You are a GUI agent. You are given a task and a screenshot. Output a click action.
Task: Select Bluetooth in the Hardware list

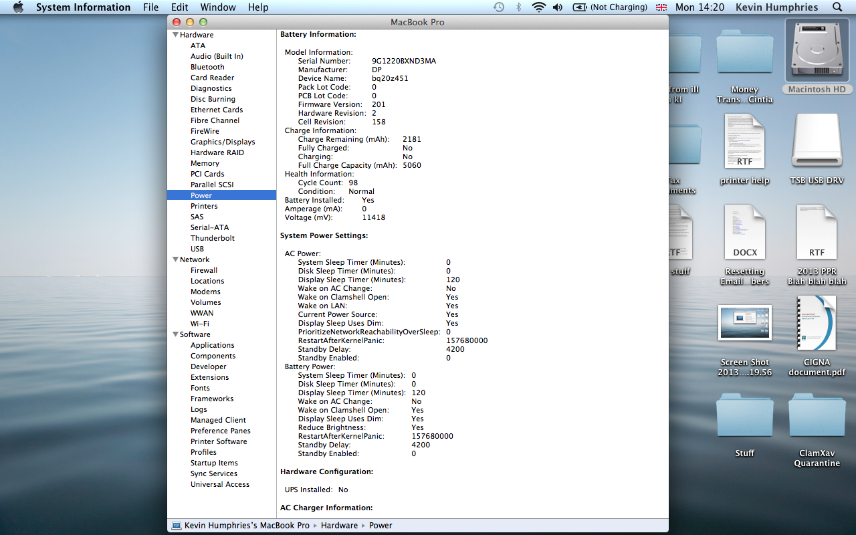point(207,67)
